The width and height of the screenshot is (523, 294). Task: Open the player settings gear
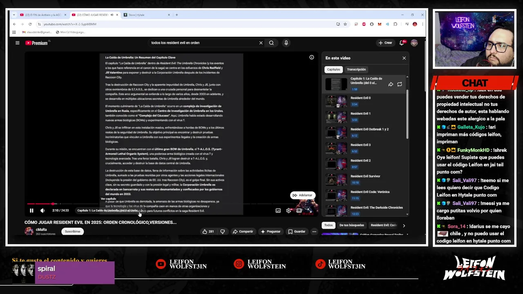click(288, 211)
